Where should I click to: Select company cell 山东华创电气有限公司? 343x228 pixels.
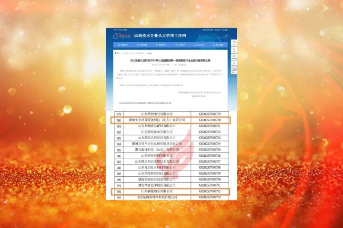click(x=157, y=114)
